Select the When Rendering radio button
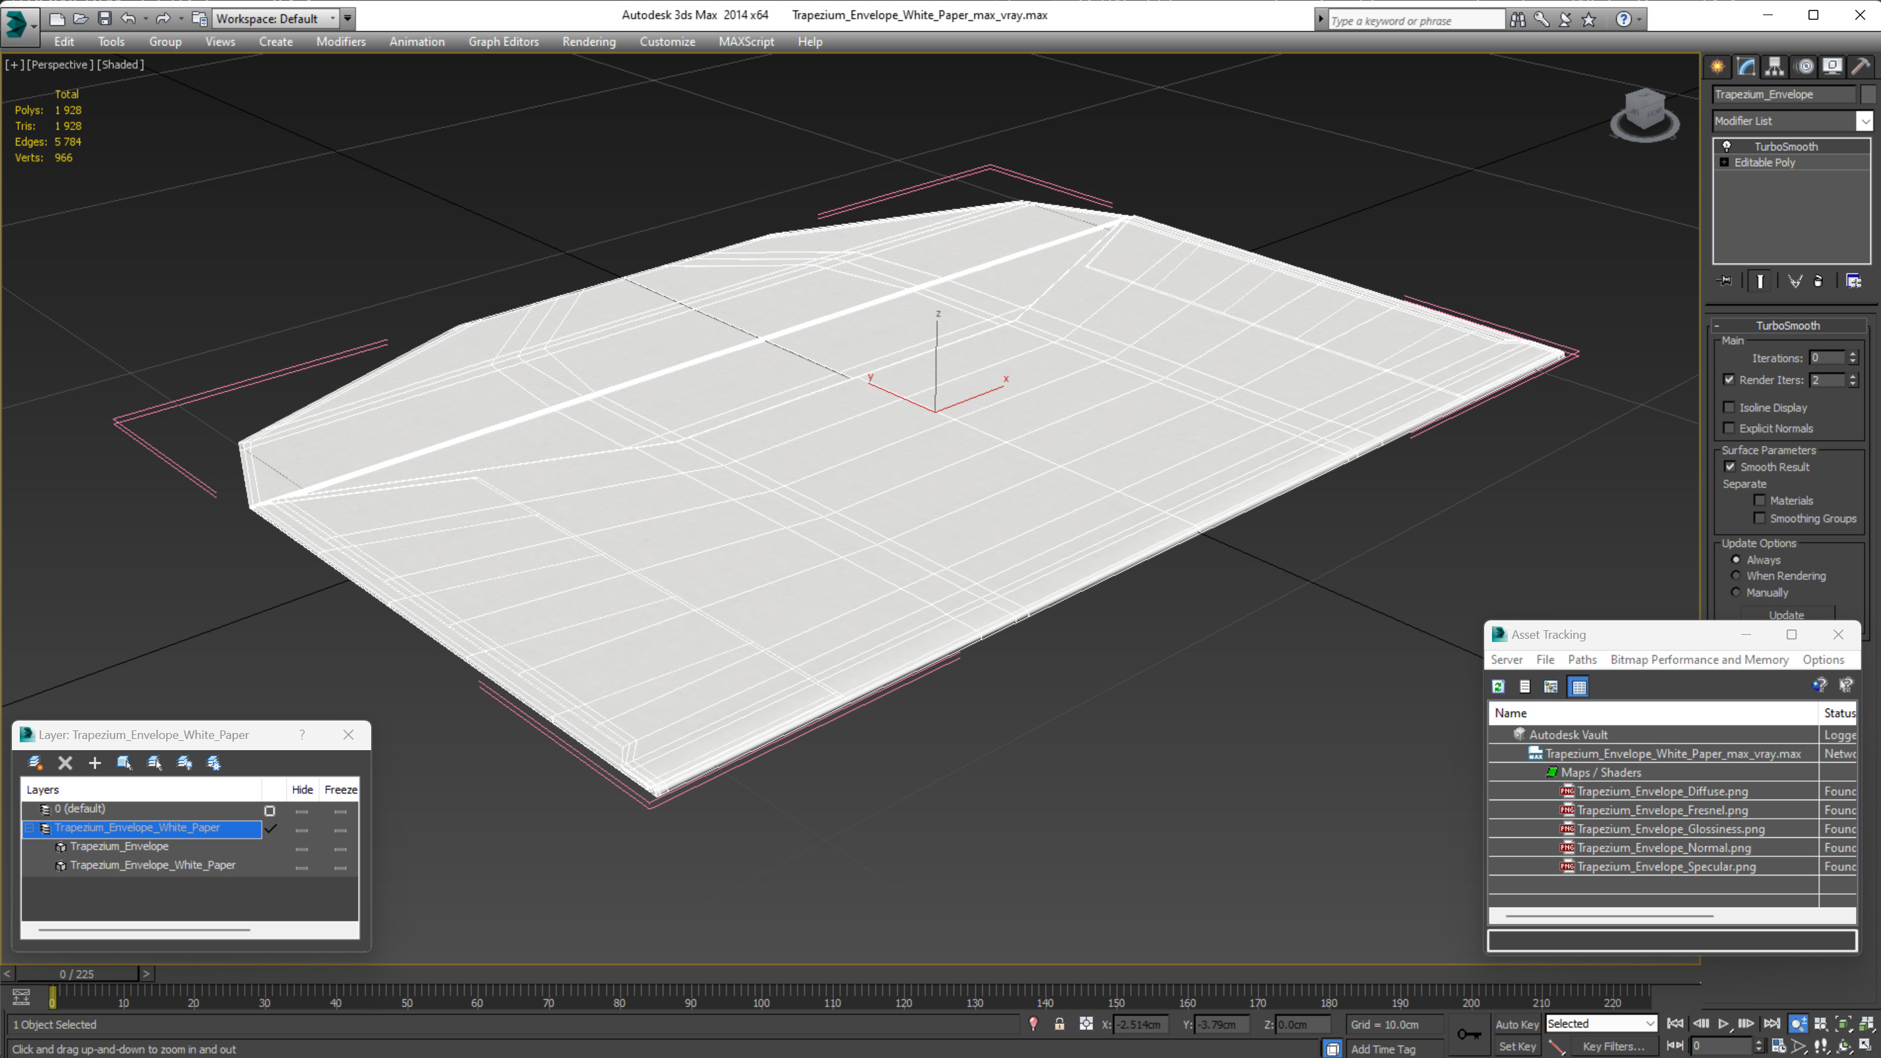Image resolution: width=1881 pixels, height=1058 pixels. [x=1736, y=575]
